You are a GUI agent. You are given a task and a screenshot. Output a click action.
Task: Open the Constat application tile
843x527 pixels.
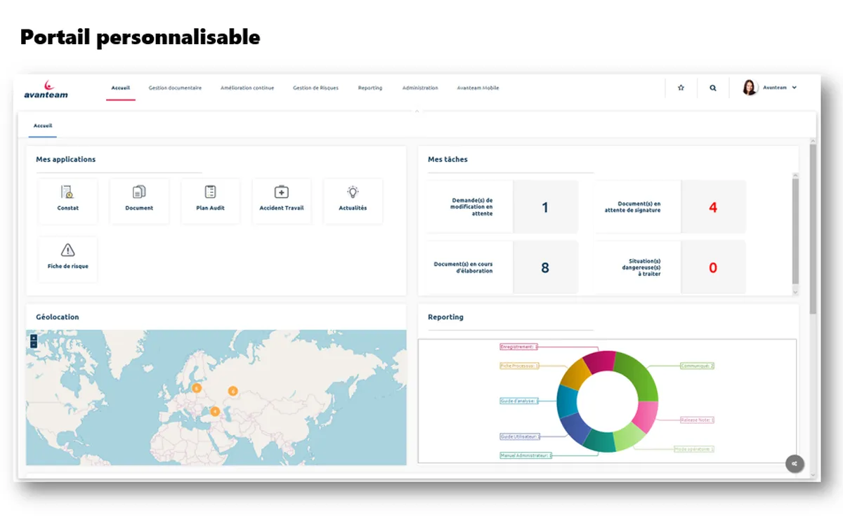[68, 201]
